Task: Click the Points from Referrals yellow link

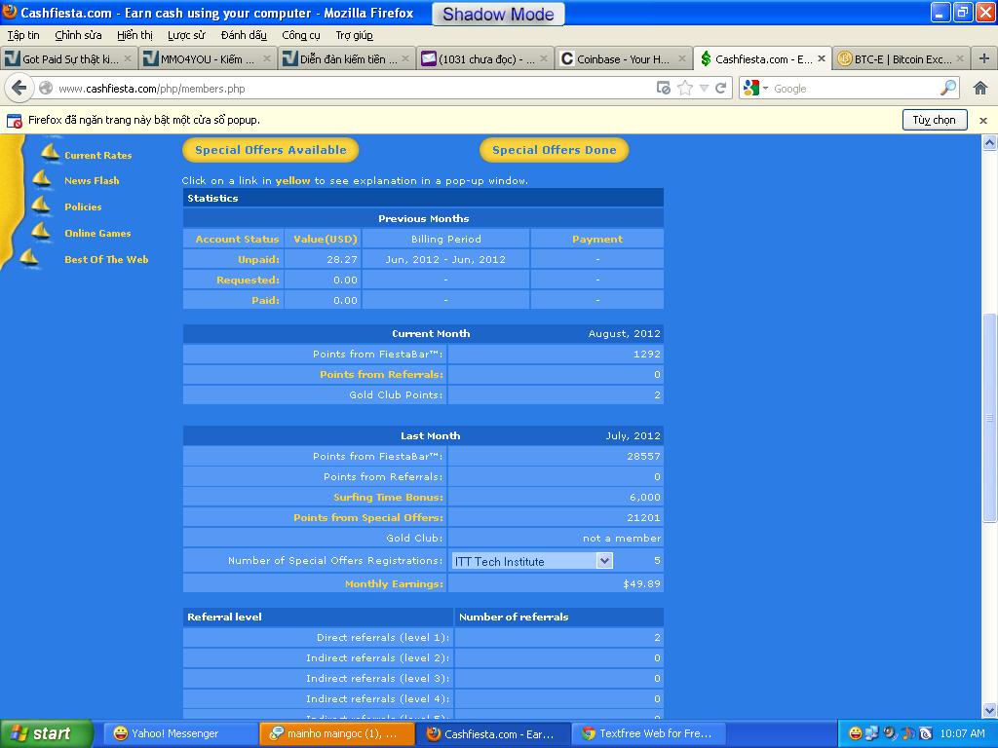Action: tap(381, 375)
